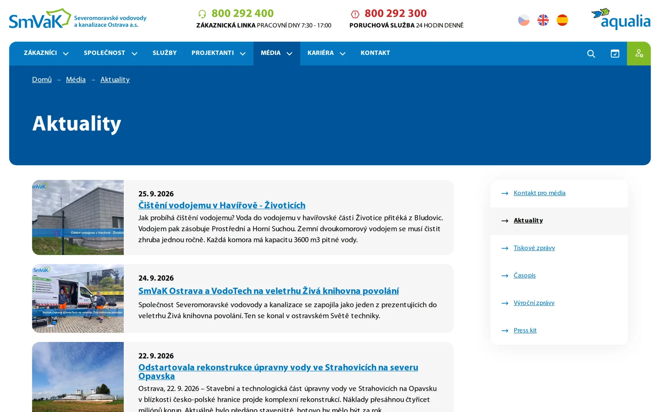The width and height of the screenshot is (660, 412).
Task: Open the Kontakt menu item
Action: tap(375, 53)
